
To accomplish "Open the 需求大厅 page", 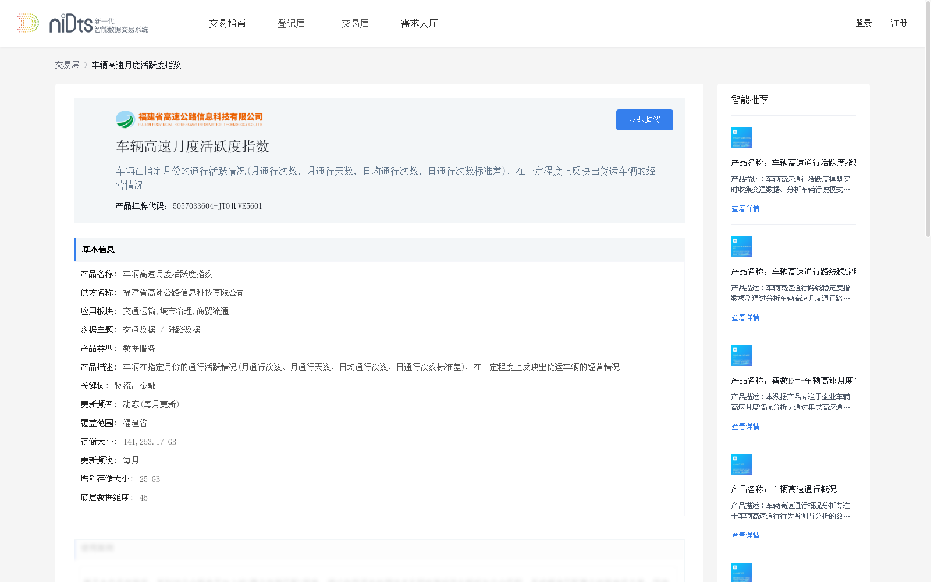I will pyautogui.click(x=420, y=23).
